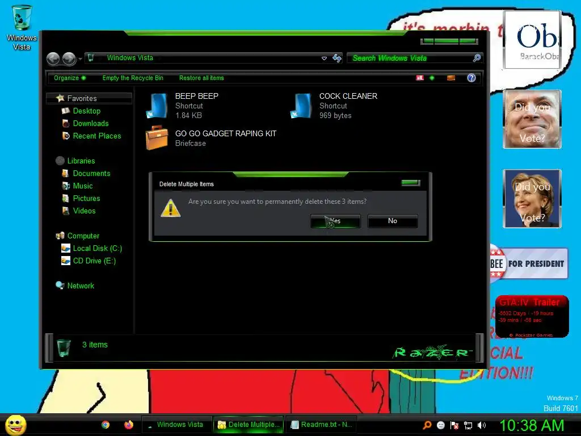Refresh the Windows Vista folder view
The height and width of the screenshot is (436, 581).
coord(337,58)
